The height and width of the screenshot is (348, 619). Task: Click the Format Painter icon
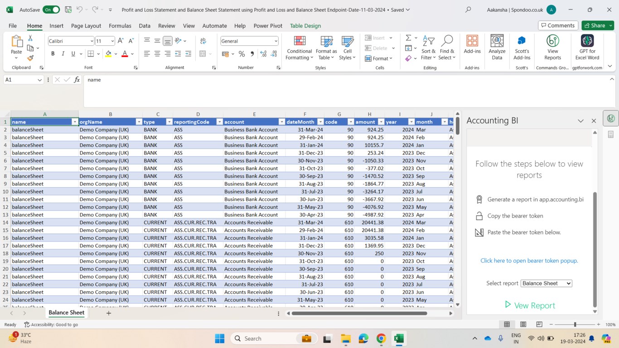[30, 58]
